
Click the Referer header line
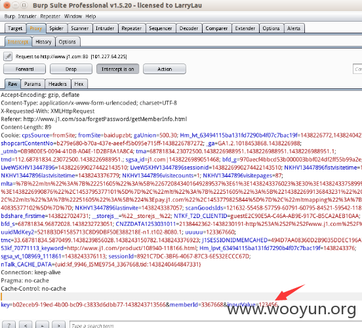(x=94, y=119)
